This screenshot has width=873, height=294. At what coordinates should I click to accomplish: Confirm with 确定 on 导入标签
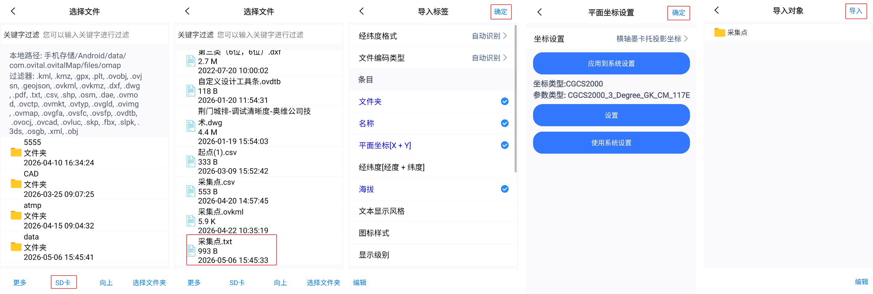pyautogui.click(x=501, y=12)
